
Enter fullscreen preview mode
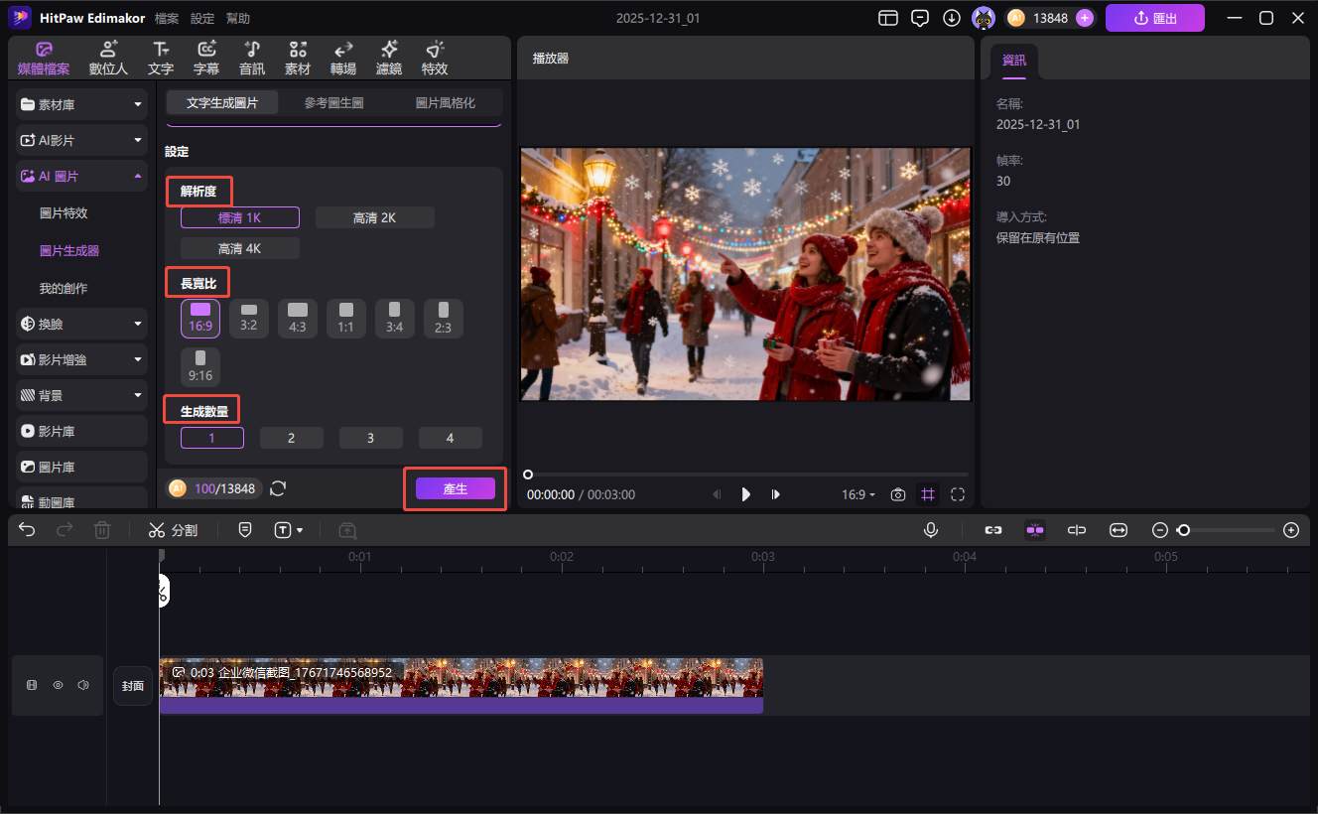pyautogui.click(x=958, y=494)
